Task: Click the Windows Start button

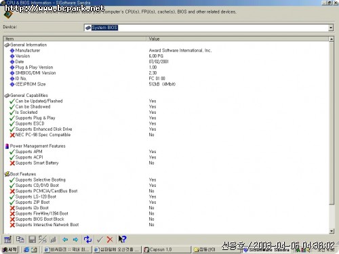Action: [x=9, y=250]
